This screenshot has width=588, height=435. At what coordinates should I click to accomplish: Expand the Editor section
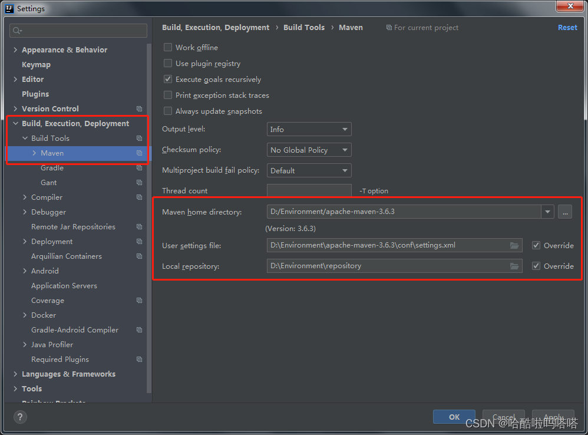(15, 79)
